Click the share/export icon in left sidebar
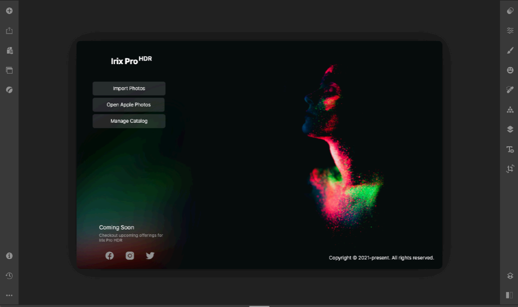Viewport: 518px width, 307px height. tap(9, 31)
